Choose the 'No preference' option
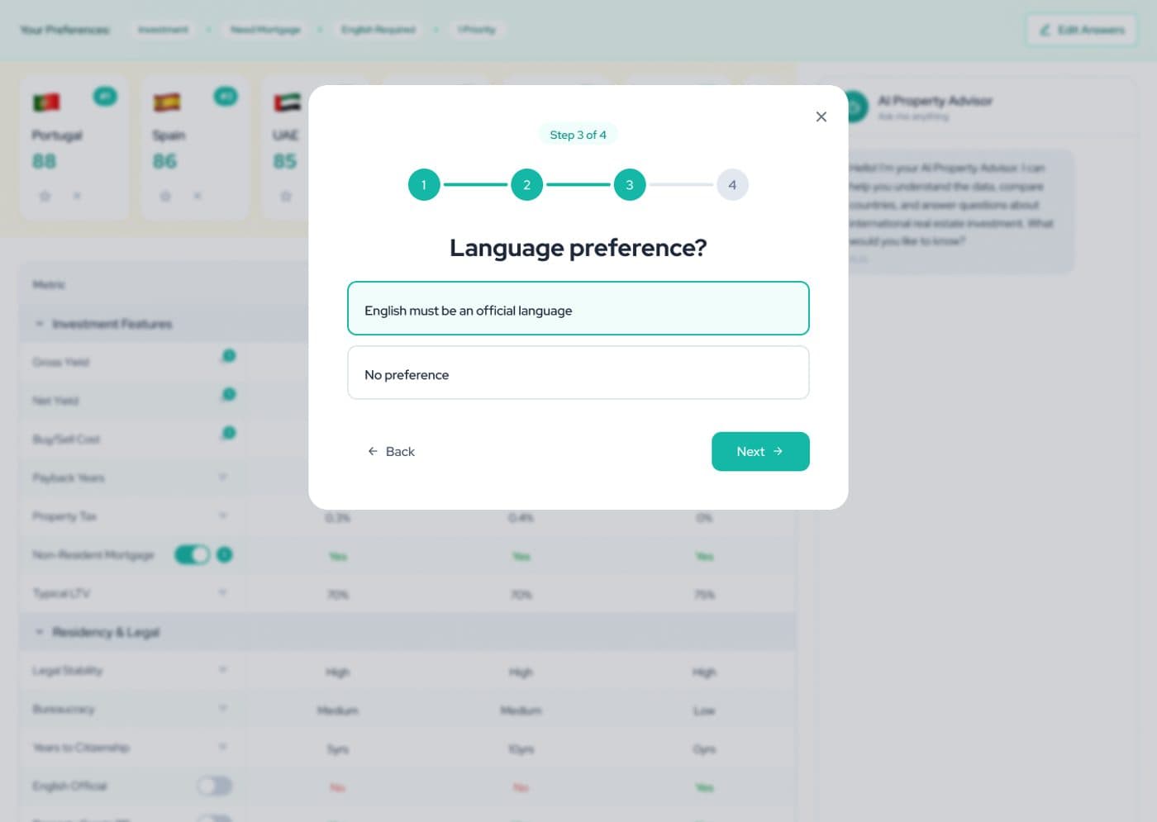 (x=578, y=373)
